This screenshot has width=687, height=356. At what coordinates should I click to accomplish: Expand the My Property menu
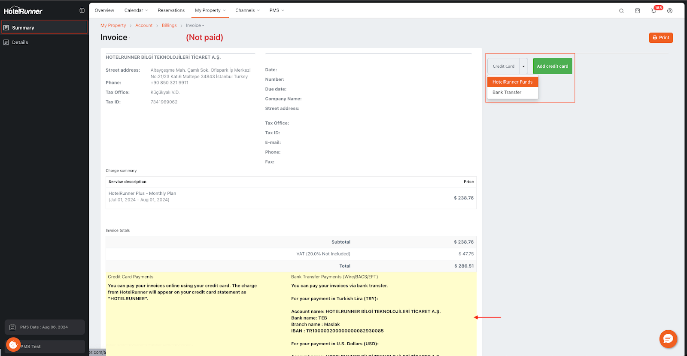point(210,10)
